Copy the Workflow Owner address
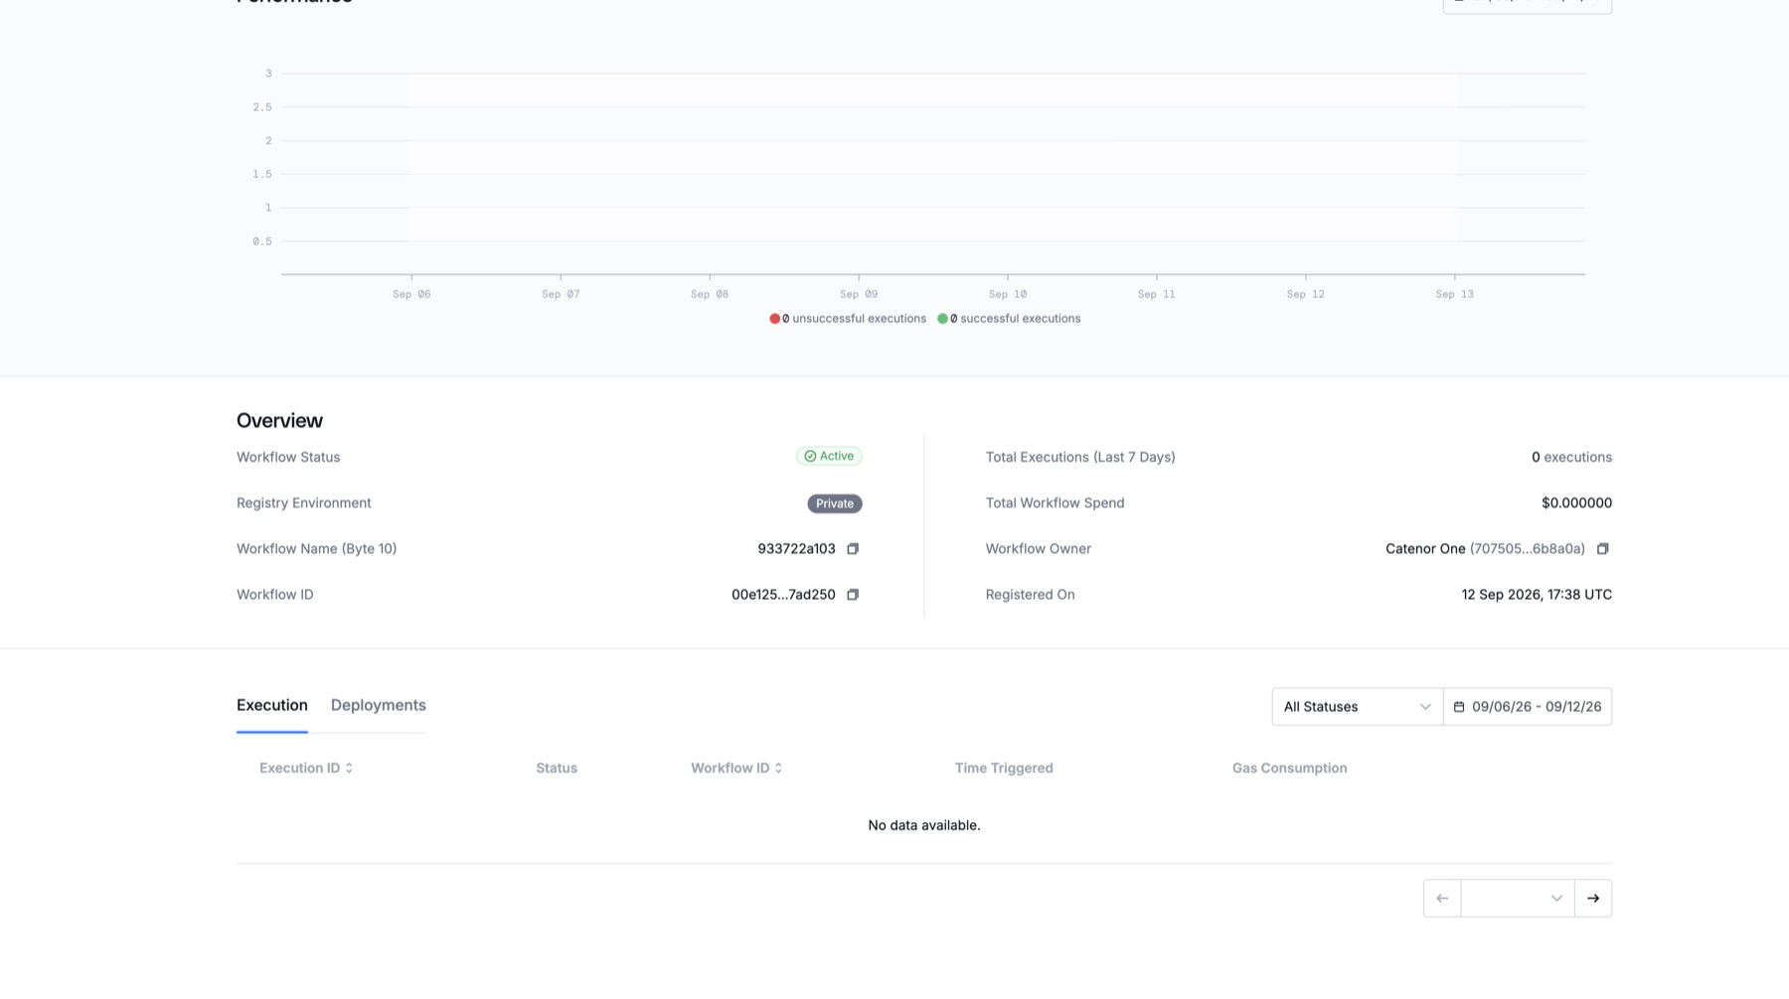 coord(1602,549)
